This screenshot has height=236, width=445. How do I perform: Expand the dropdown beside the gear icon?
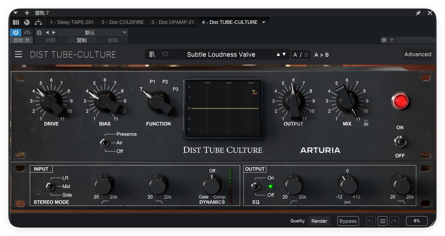coord(392,40)
